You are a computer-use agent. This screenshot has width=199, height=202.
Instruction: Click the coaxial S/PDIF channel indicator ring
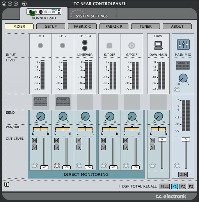point(126,166)
